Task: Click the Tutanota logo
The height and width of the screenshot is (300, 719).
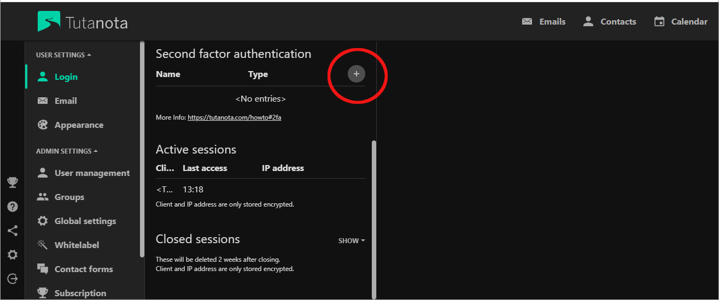Action: pyautogui.click(x=83, y=22)
